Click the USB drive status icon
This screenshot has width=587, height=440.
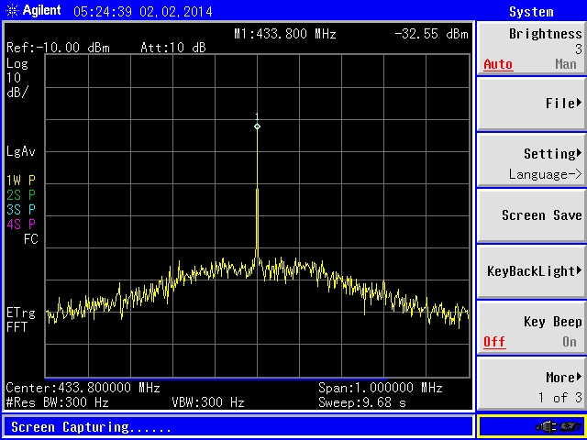(x=572, y=426)
